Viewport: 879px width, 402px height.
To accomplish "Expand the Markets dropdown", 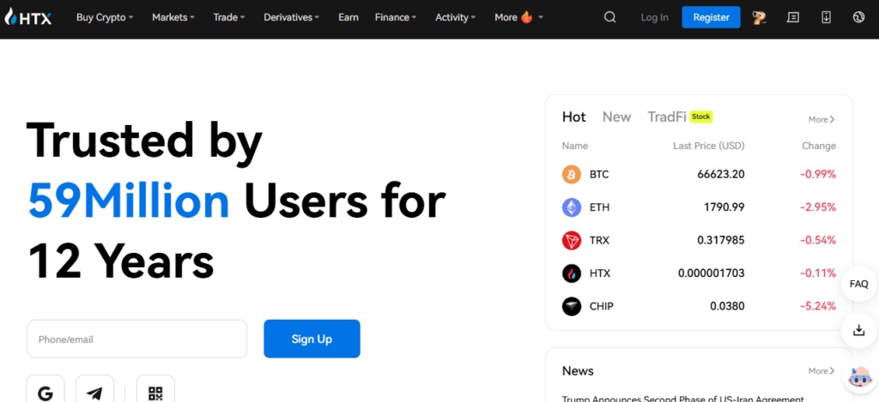I will click(173, 17).
